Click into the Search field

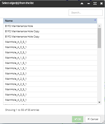point(86,13)
